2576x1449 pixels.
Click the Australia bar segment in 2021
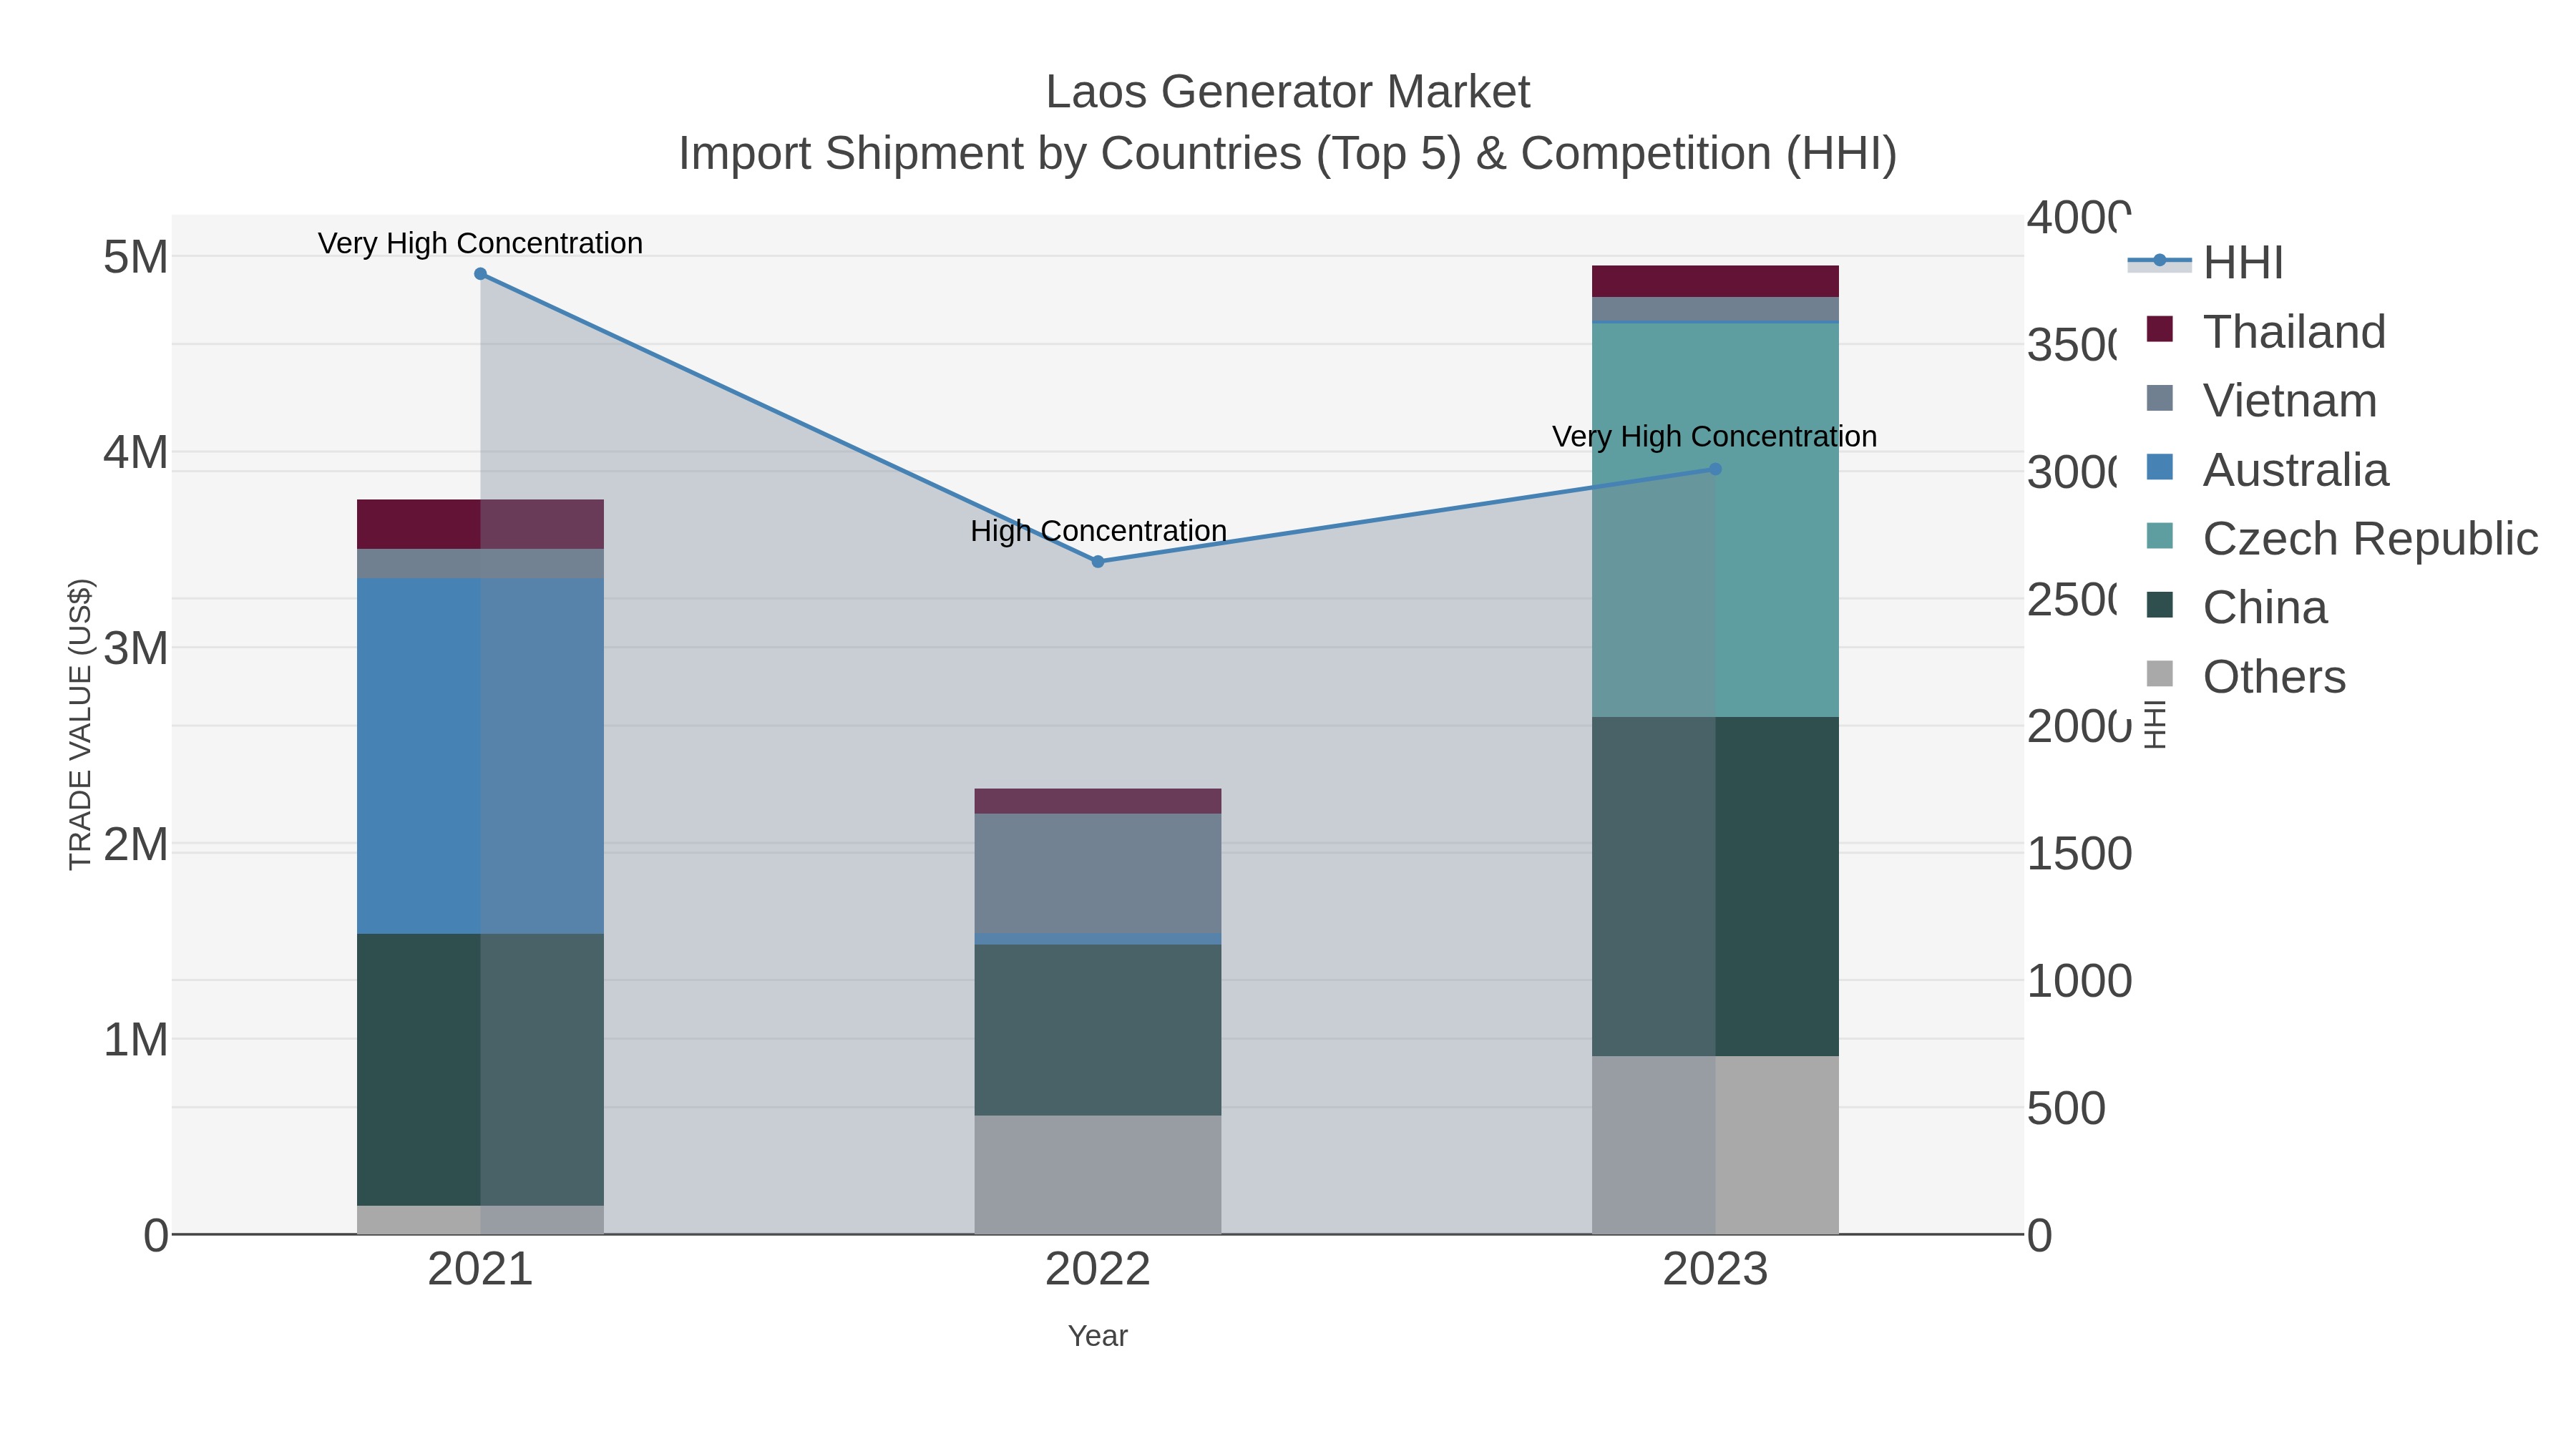pos(480,756)
